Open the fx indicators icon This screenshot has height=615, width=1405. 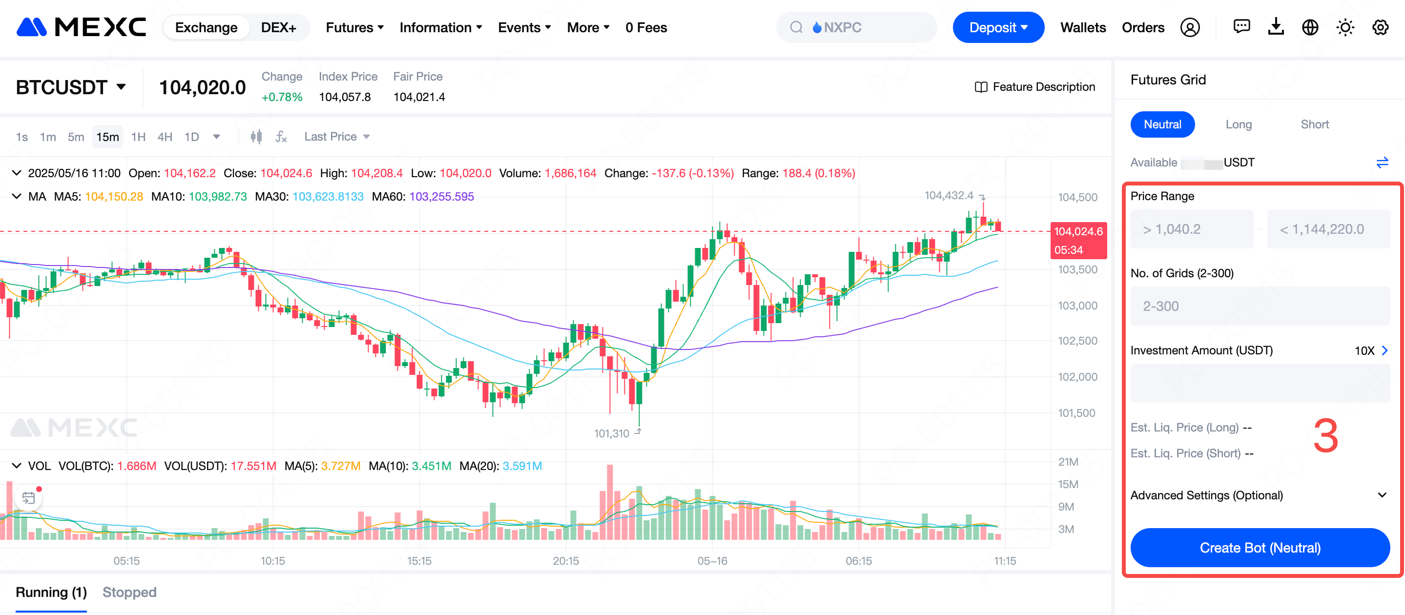pos(281,137)
